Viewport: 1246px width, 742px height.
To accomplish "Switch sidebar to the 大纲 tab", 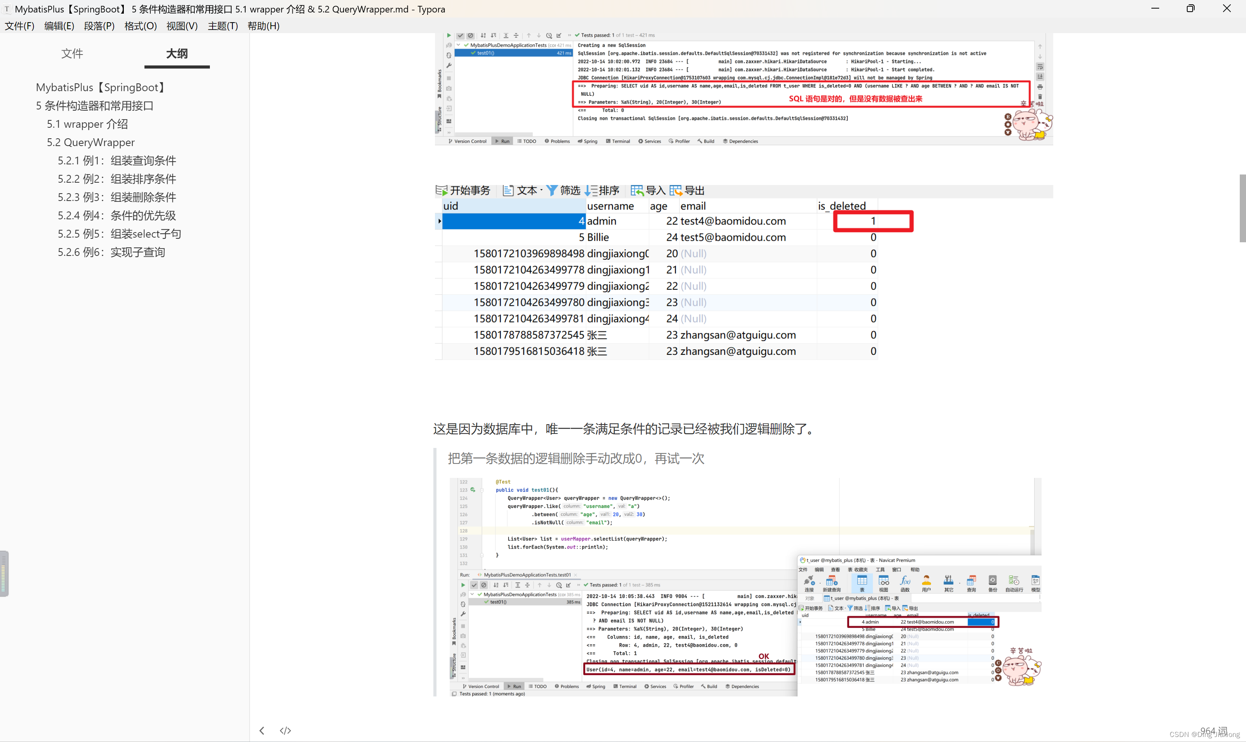I will point(177,53).
